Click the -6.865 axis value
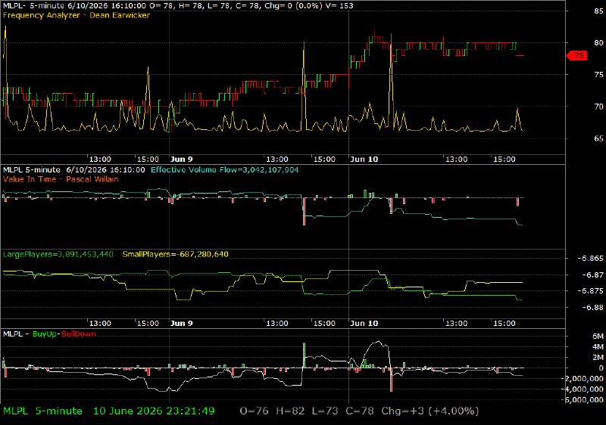This screenshot has height=425, width=606. pos(590,259)
